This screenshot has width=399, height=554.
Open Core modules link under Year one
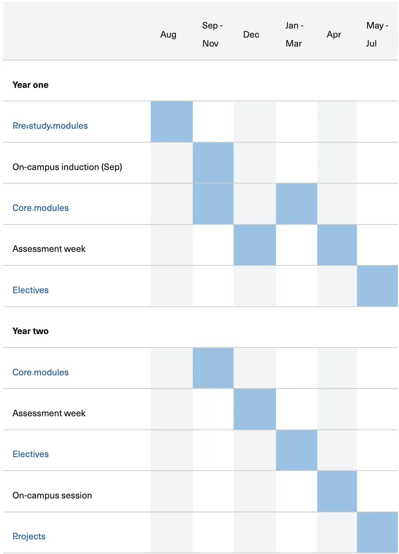[40, 208]
